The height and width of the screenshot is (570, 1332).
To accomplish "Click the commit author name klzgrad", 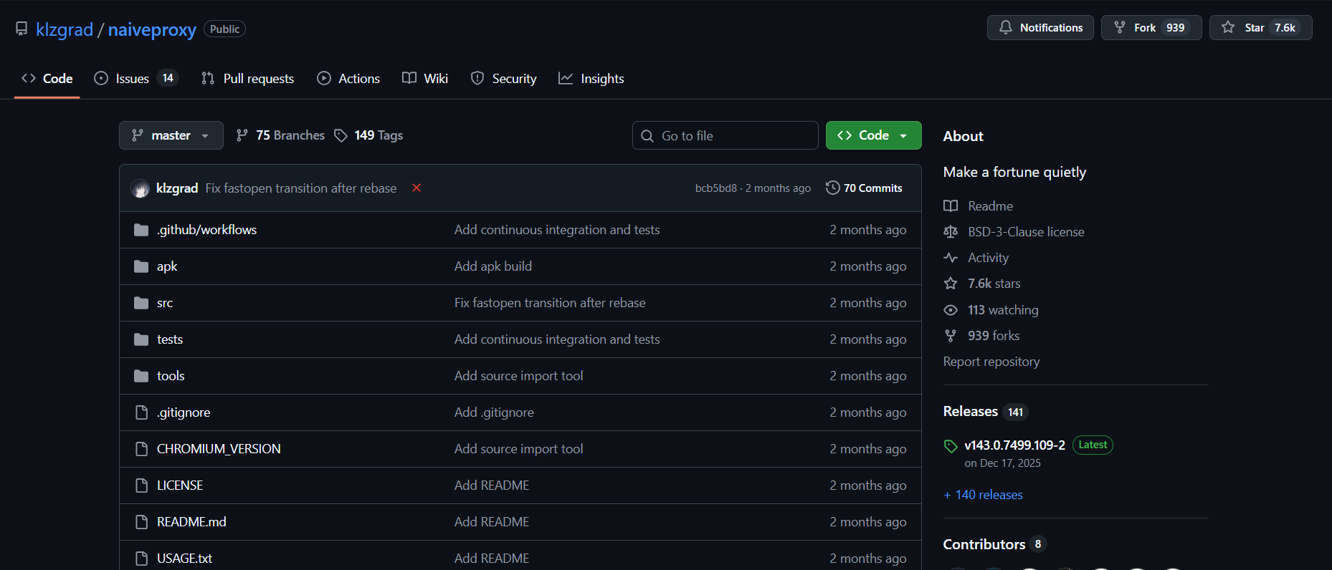I will pyautogui.click(x=177, y=188).
